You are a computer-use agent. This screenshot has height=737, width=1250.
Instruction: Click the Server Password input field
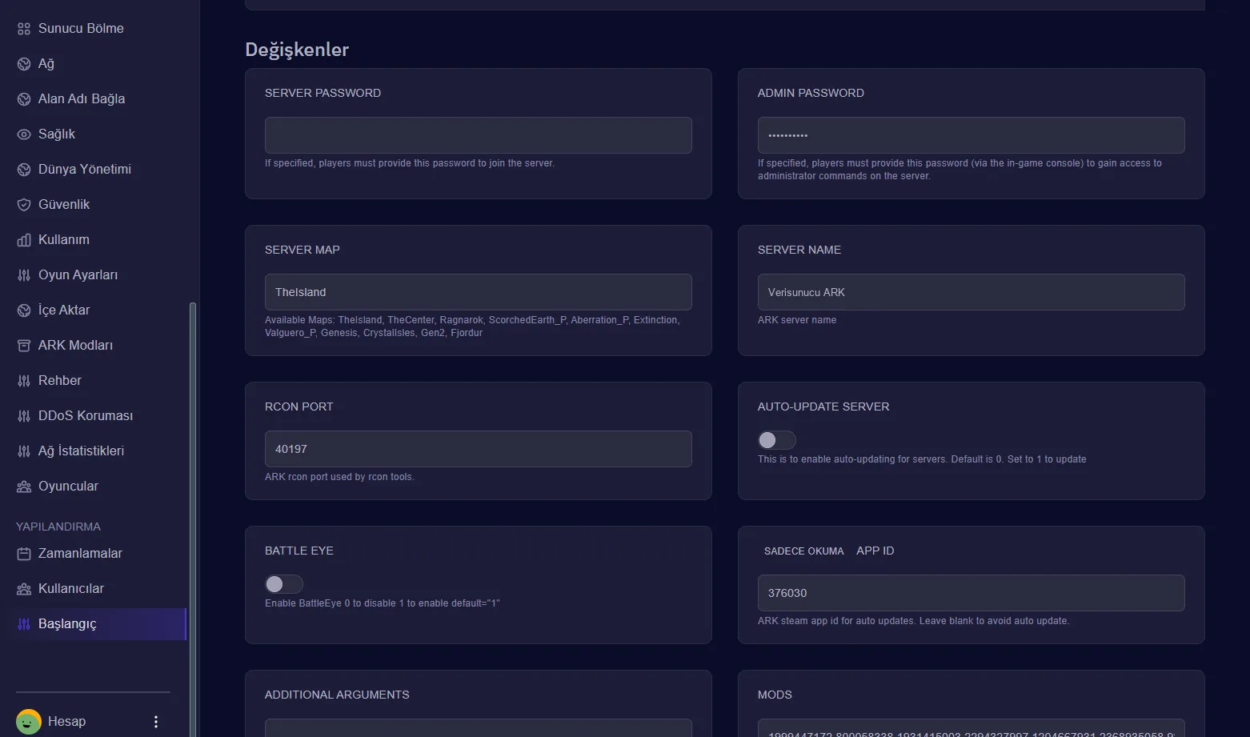[479, 135]
